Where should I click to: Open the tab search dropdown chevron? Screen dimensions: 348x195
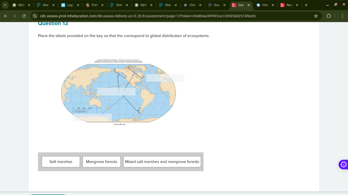pos(5,5)
